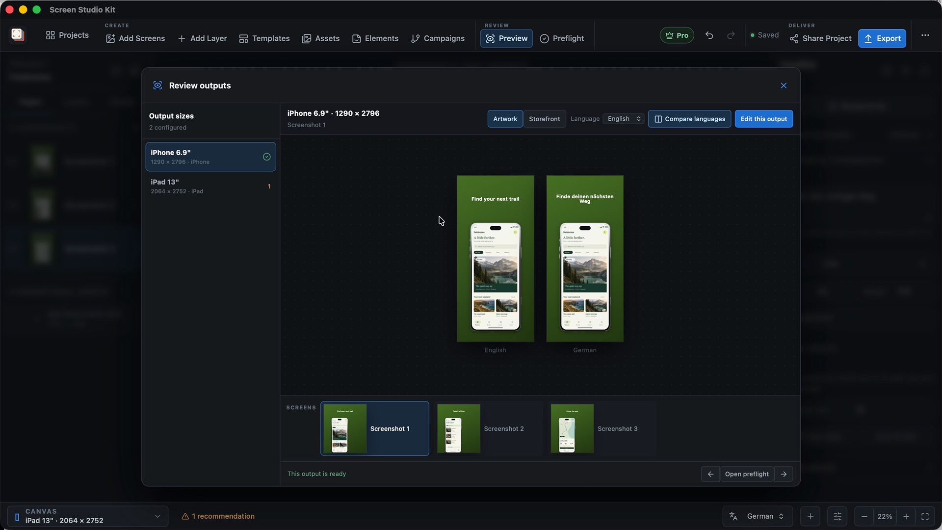Click the 'This output is ready' status text
Viewport: 942px width, 530px height.
tap(316, 474)
